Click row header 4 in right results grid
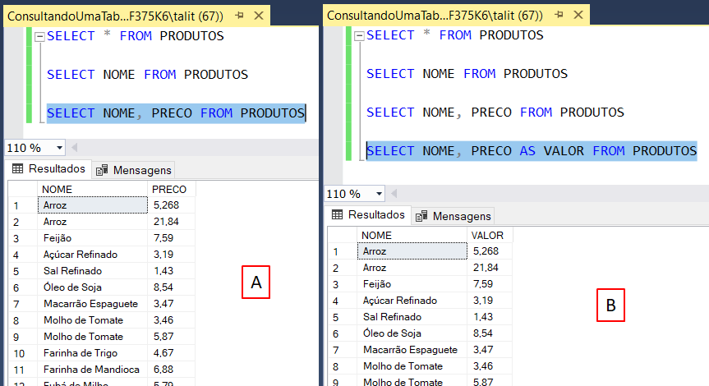The image size is (709, 386). click(x=343, y=301)
